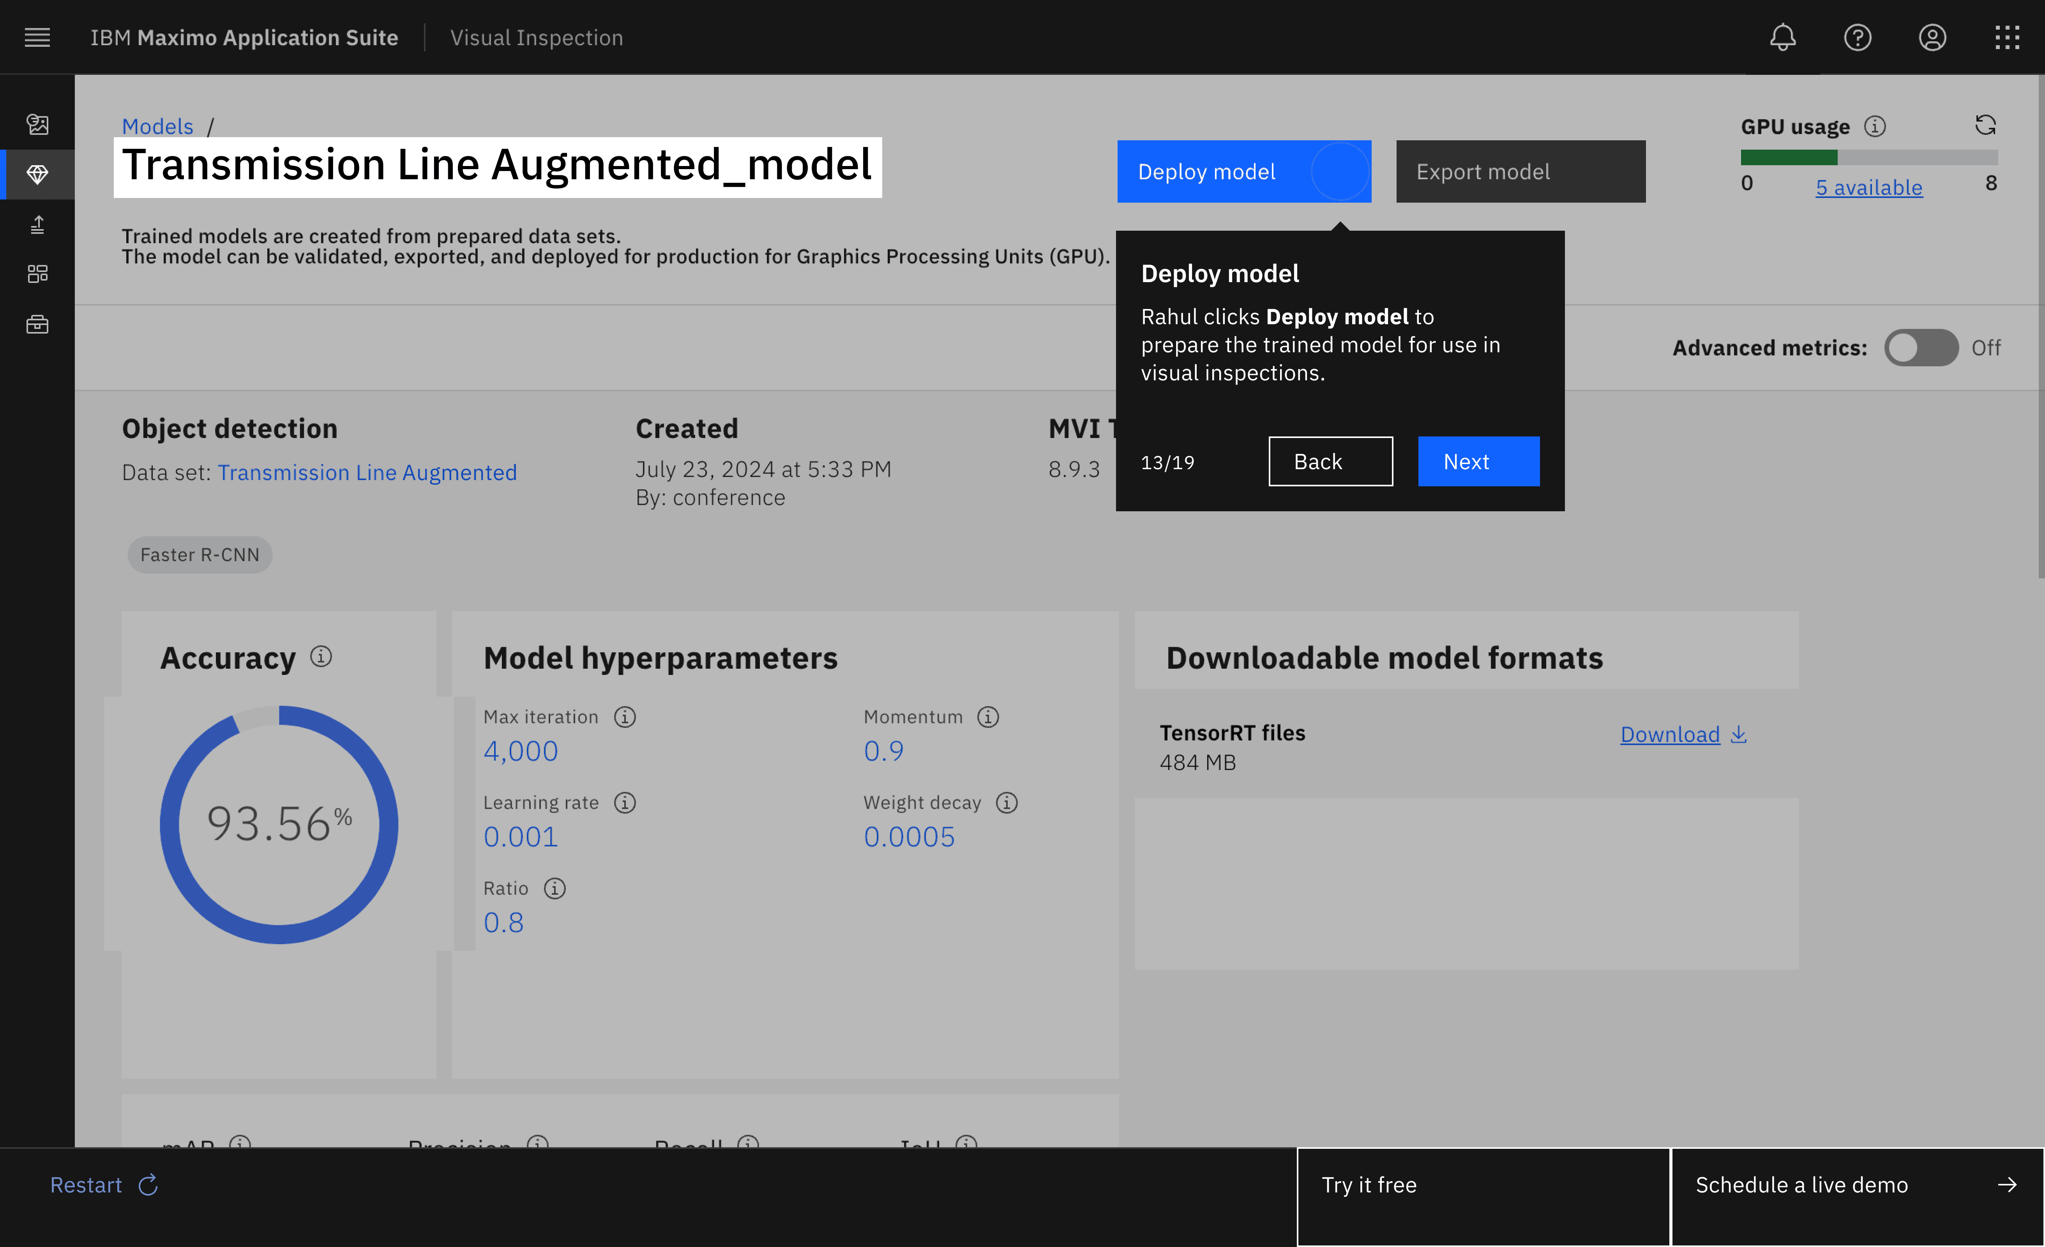
Task: Click the GPU usage progress bar
Action: pyautogui.click(x=1868, y=157)
